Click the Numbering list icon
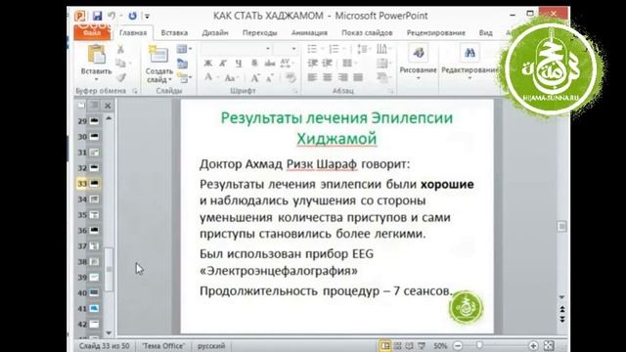 tap(335, 49)
